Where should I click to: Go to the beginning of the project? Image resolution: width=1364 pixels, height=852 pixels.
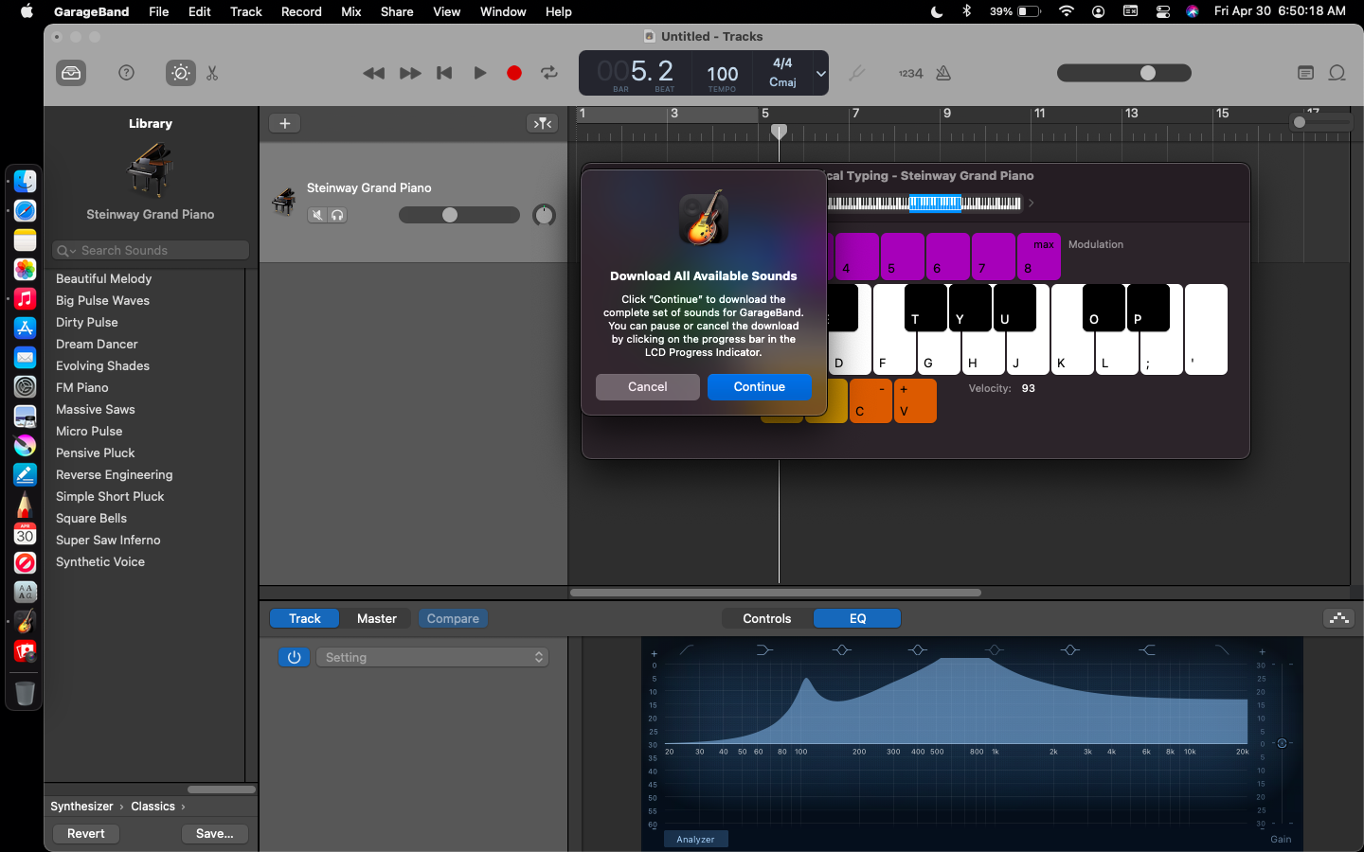444,73
